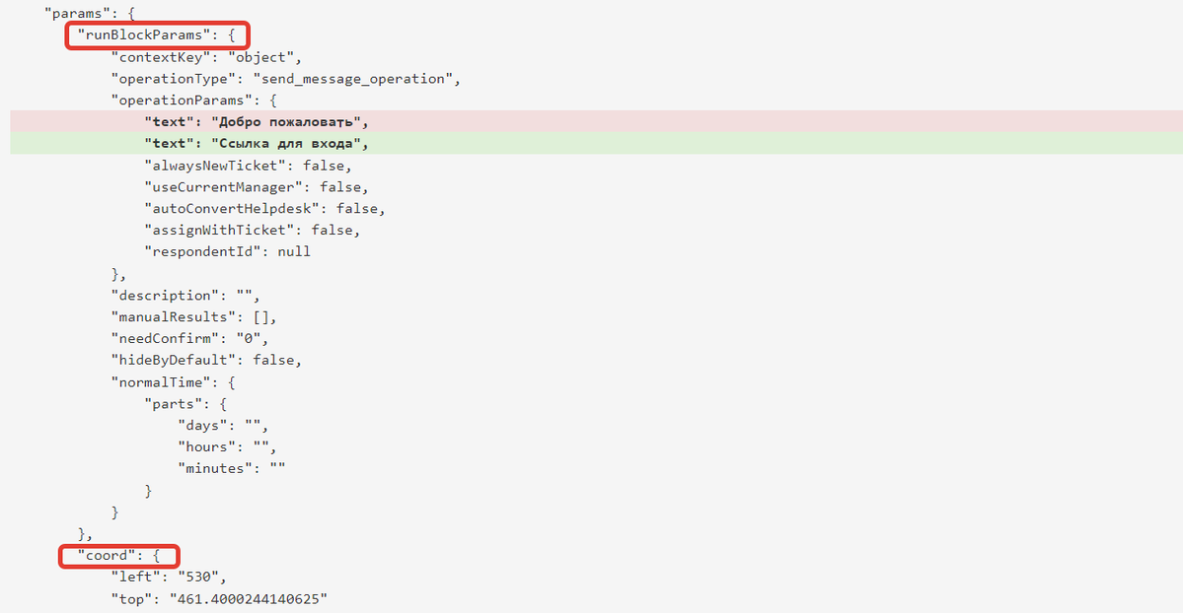Select the highlighted "runBlockParams" key
Screen dimensions: 1183x613
157,35
